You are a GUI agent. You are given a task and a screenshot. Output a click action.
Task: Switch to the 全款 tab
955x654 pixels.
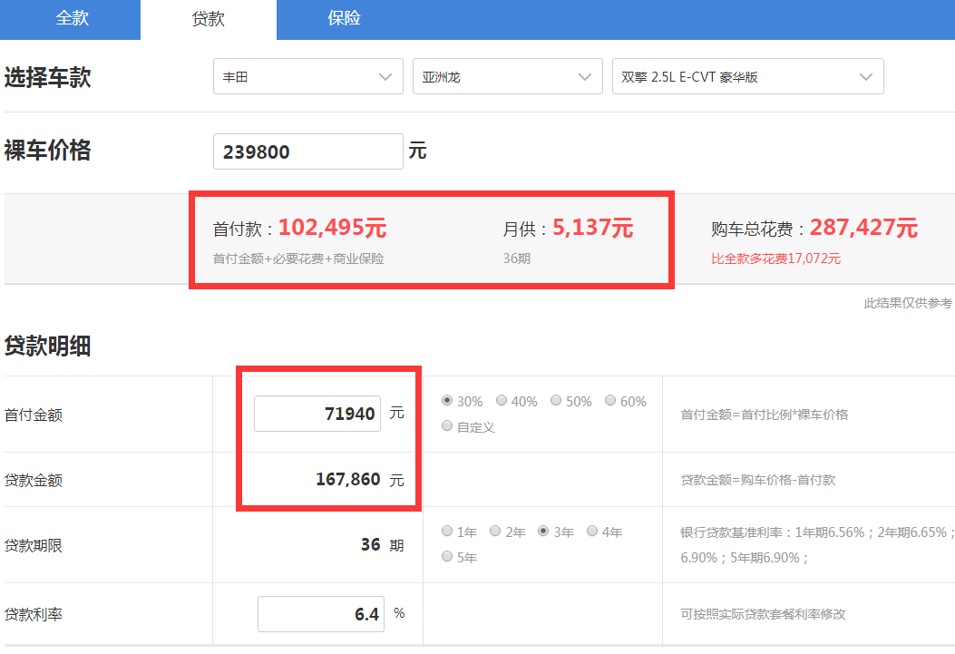pos(71,19)
